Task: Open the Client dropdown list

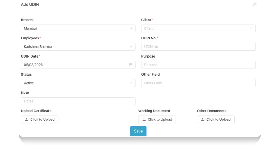Action: (198, 28)
